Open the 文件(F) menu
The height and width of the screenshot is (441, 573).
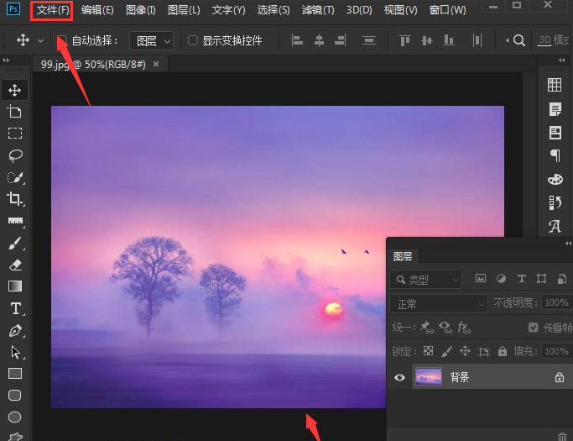pos(52,10)
